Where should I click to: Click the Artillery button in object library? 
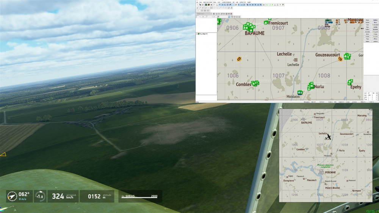(367, 30)
